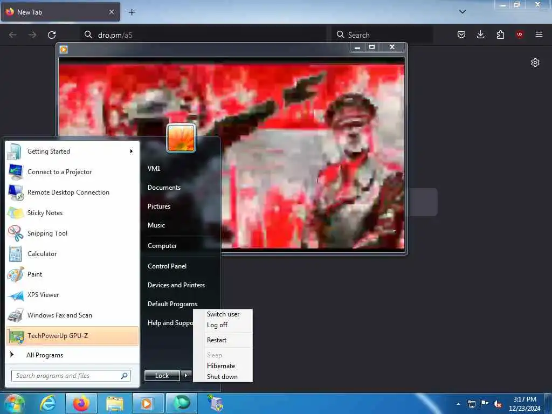
Task: Open Windows Fax and Scan
Action: [72, 315]
